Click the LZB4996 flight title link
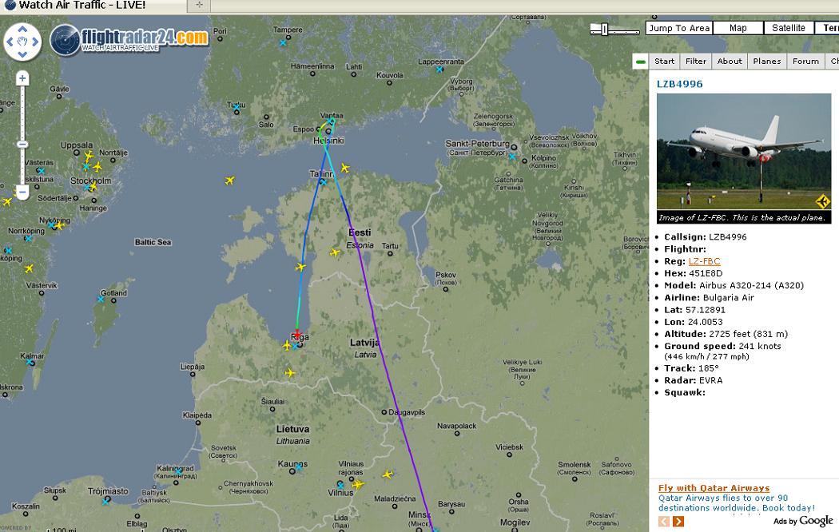The image size is (839, 532). click(x=679, y=84)
